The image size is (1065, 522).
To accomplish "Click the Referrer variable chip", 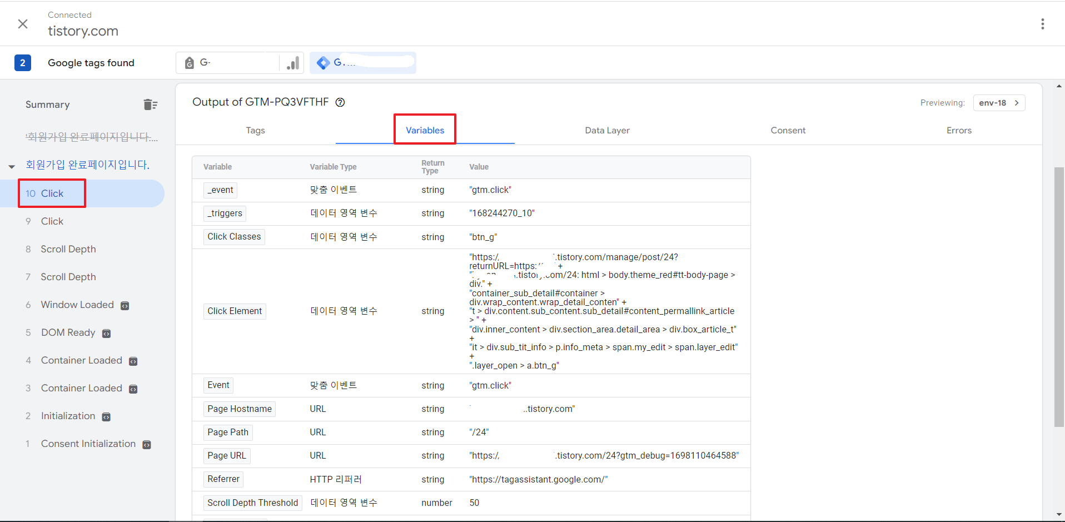I will (223, 479).
